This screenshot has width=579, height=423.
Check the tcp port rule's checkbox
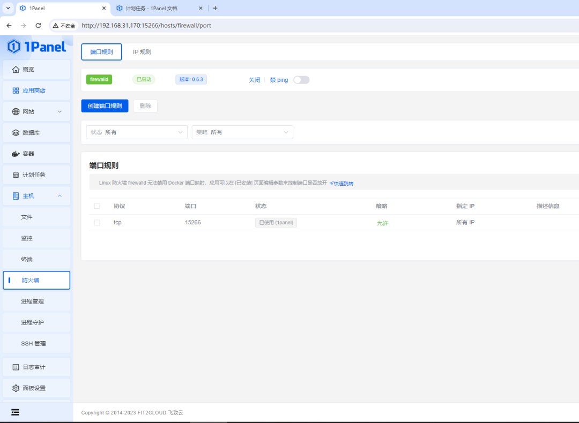coord(97,222)
